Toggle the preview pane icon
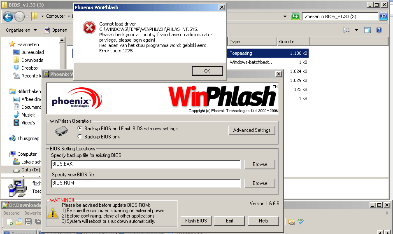This screenshot has height=234, width=393. click(367, 30)
